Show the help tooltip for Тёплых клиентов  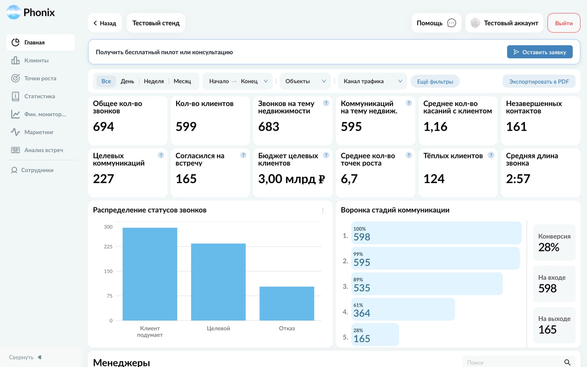point(491,155)
